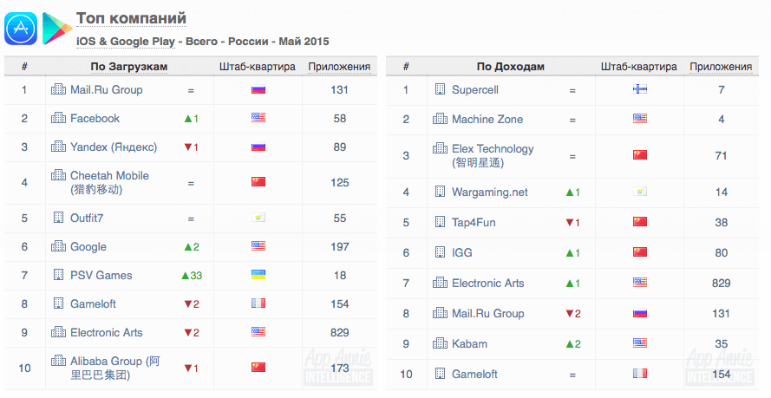This screenshot has height=398, width=771.
Task: Open the Machine Zone company link
Action: pos(487,119)
